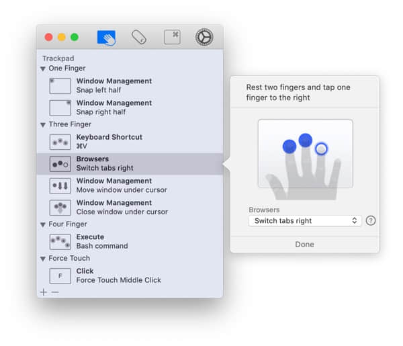403x346 pixels.
Task: Open the Magic Mouse gestures tab icon
Action: click(x=139, y=37)
